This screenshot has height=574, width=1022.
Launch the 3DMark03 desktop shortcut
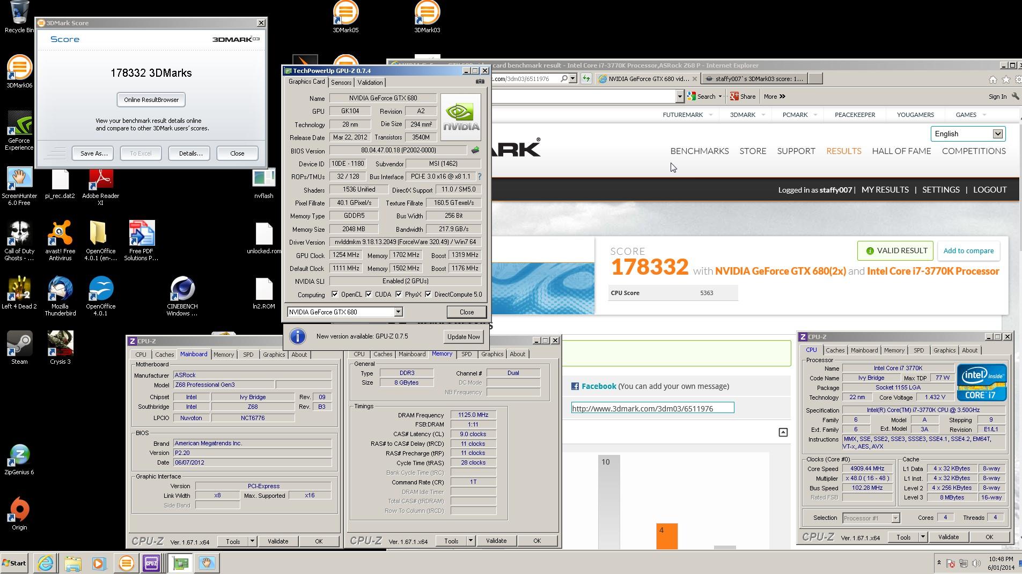coord(427,17)
